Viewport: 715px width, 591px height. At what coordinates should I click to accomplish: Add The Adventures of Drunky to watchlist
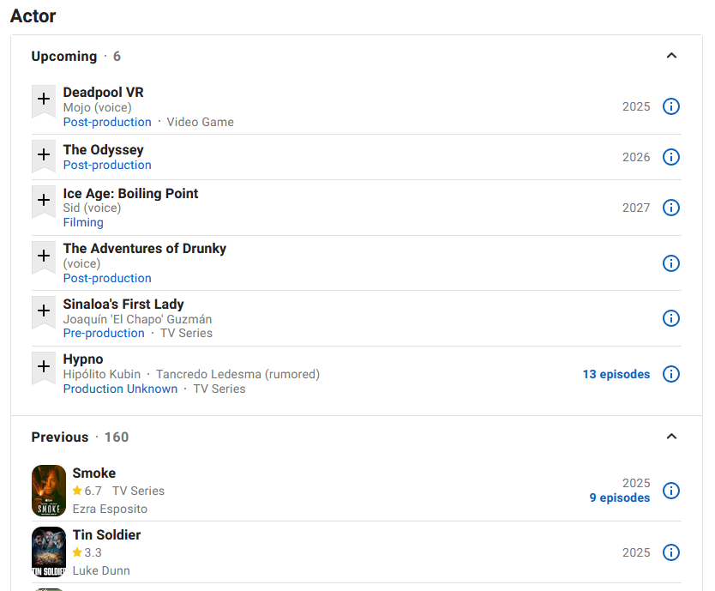tap(44, 257)
